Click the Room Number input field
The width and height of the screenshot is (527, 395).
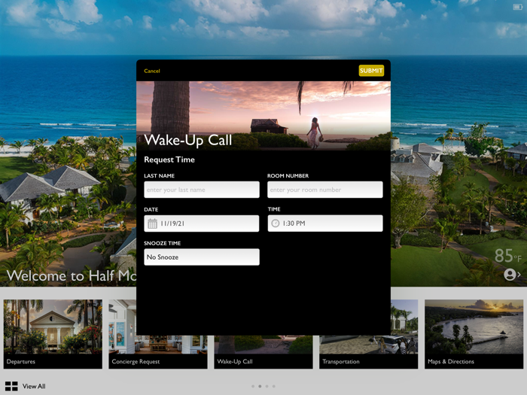pyautogui.click(x=325, y=190)
